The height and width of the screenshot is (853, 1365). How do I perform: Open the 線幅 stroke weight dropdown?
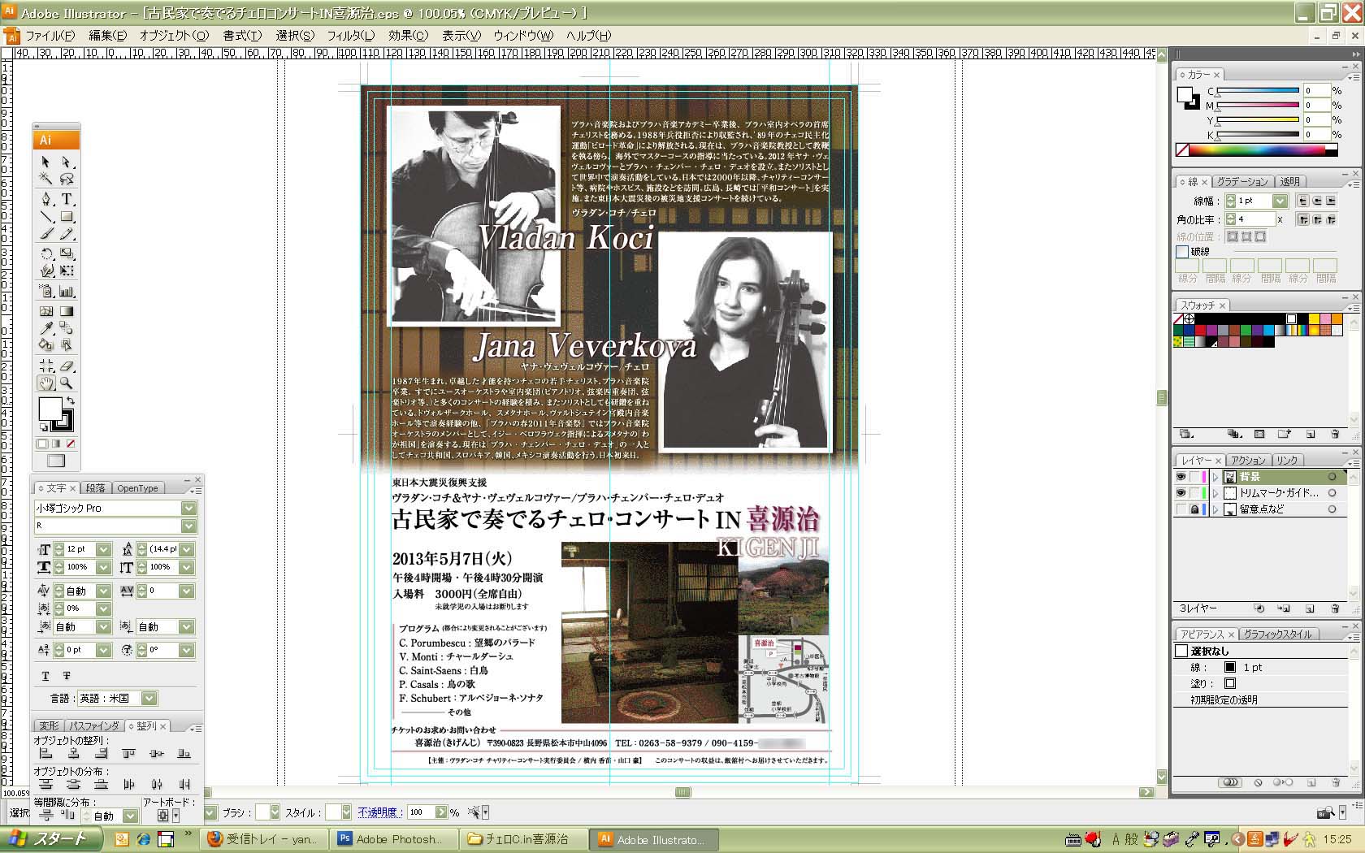[x=1280, y=201]
